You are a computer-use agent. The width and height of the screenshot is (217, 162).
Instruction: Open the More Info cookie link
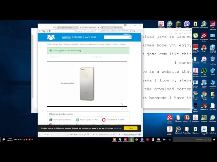[117, 128]
